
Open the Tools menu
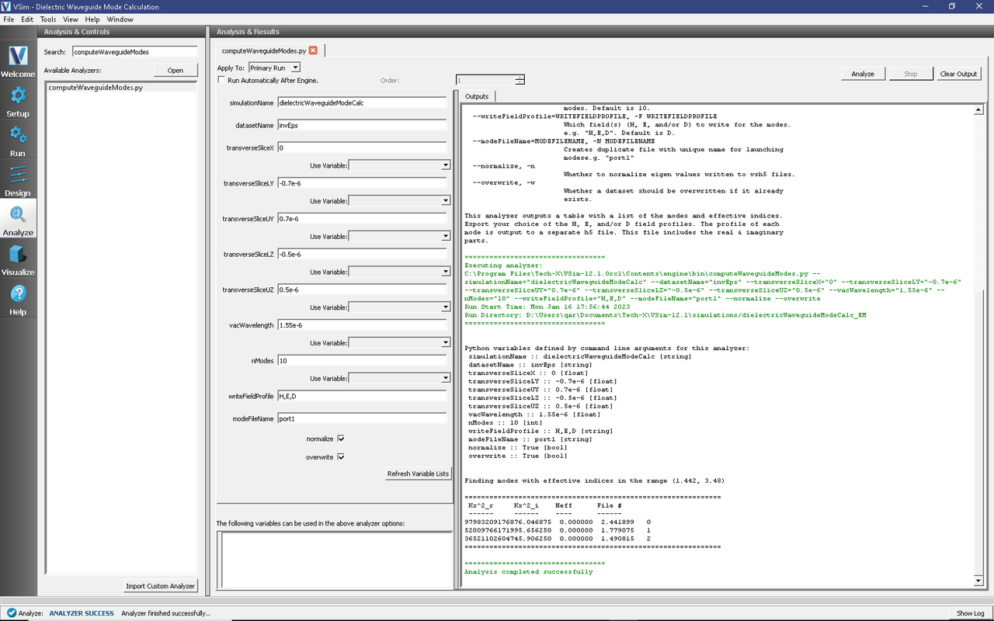pyautogui.click(x=47, y=19)
